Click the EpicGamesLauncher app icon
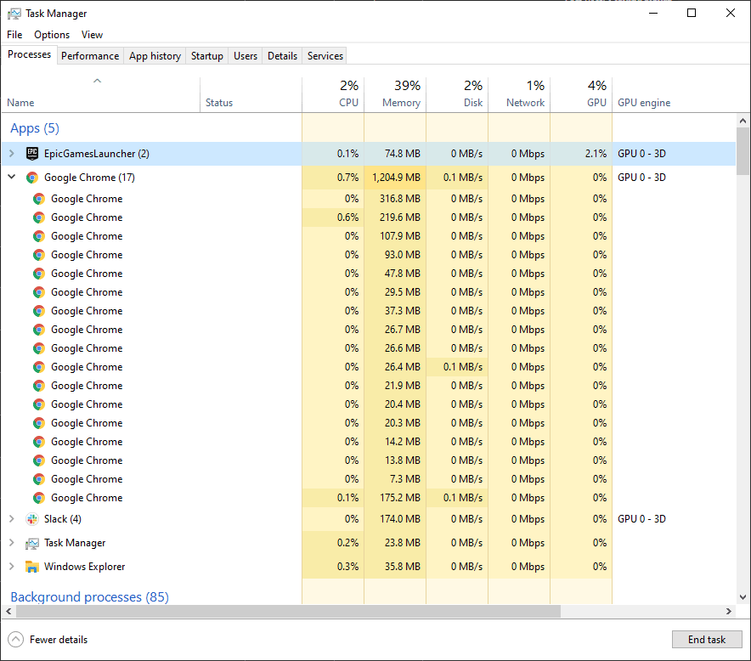 click(x=32, y=154)
